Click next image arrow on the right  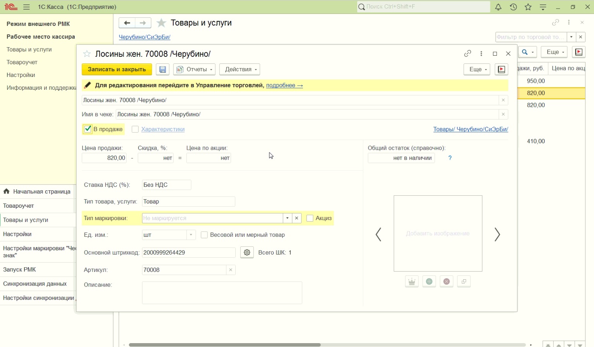(x=497, y=234)
